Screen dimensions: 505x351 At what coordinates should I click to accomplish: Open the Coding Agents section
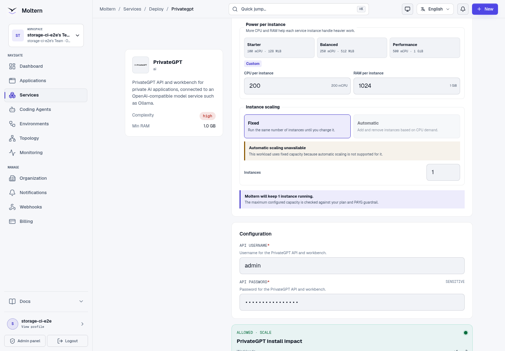[x=46, y=110]
